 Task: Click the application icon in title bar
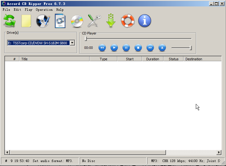4,4
